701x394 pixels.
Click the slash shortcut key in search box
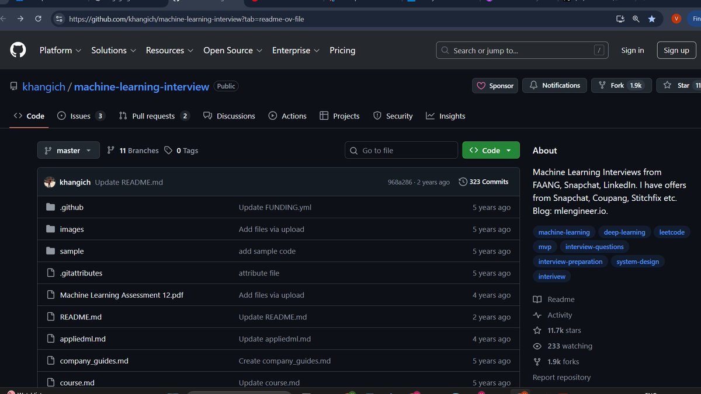coord(599,50)
